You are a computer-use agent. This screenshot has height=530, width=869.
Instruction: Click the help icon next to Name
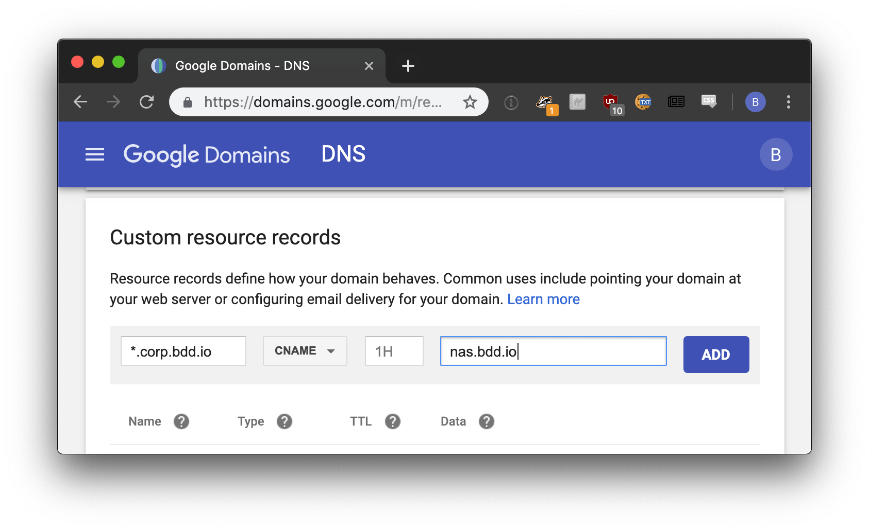coord(181,421)
